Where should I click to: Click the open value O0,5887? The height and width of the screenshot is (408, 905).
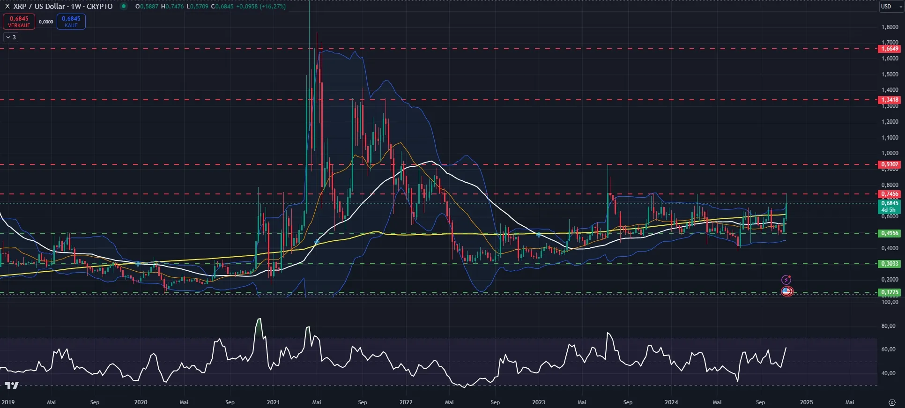(x=147, y=7)
